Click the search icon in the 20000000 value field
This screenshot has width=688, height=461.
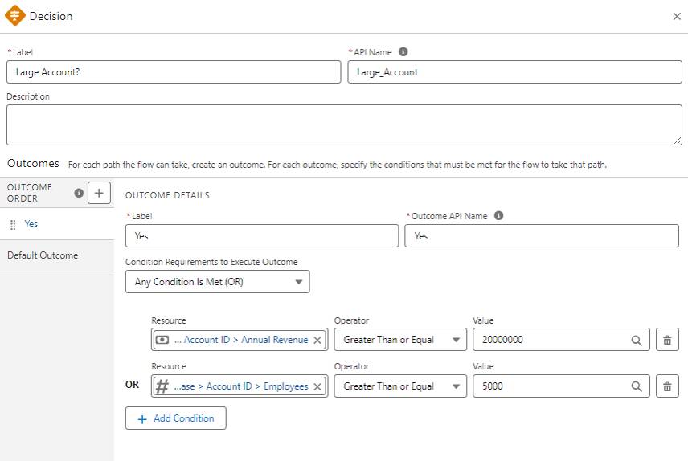[x=637, y=340]
